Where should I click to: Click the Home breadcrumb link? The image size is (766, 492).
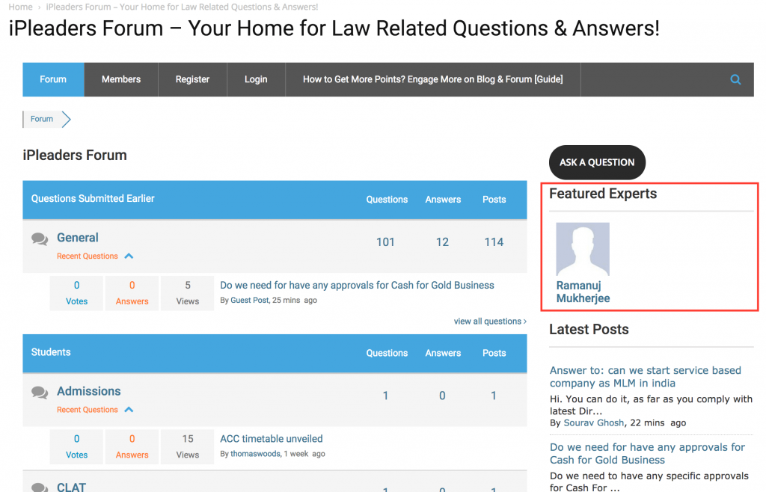coord(19,6)
